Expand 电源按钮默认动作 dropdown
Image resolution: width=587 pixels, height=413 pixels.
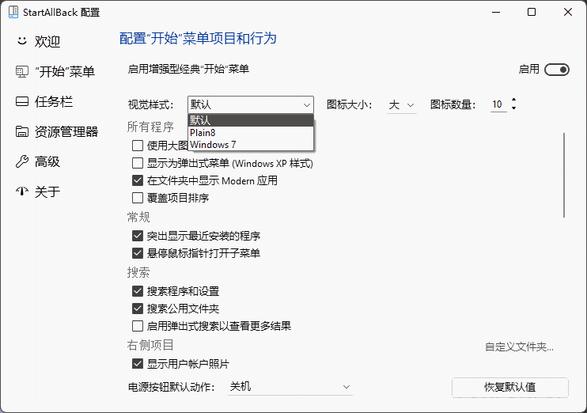pyautogui.click(x=290, y=387)
